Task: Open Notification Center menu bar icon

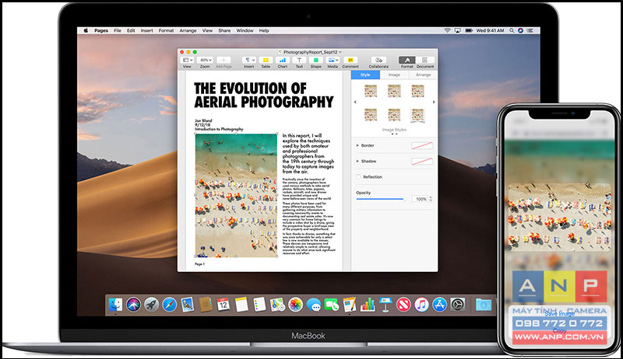Action: [x=530, y=30]
